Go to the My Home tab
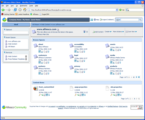145x120 pixels. (26, 20)
